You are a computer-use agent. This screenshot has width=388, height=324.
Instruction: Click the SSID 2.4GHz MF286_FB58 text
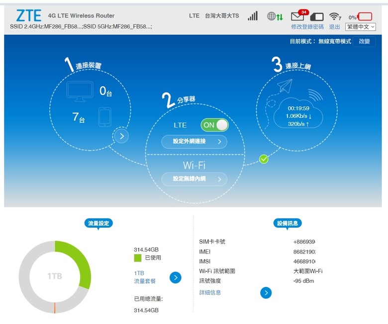click(x=46, y=26)
